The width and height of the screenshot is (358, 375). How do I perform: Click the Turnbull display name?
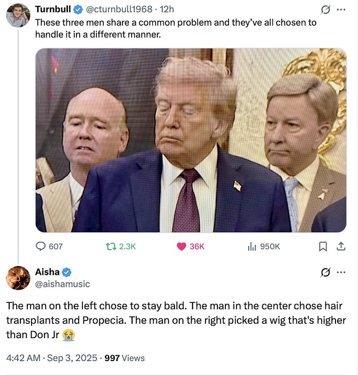53,9
